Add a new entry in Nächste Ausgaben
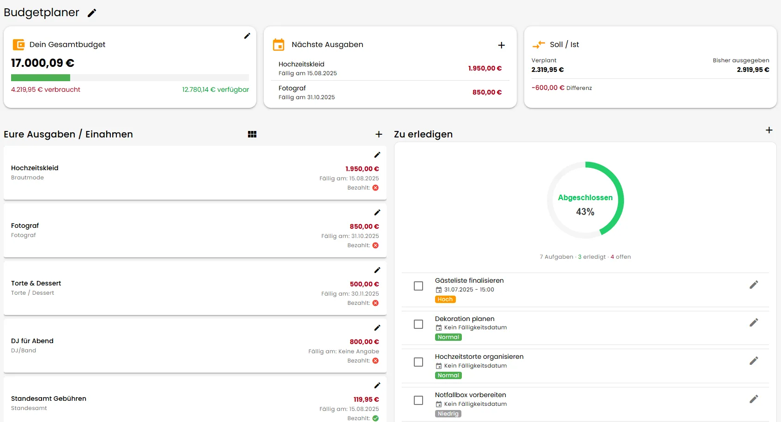 pyautogui.click(x=501, y=45)
